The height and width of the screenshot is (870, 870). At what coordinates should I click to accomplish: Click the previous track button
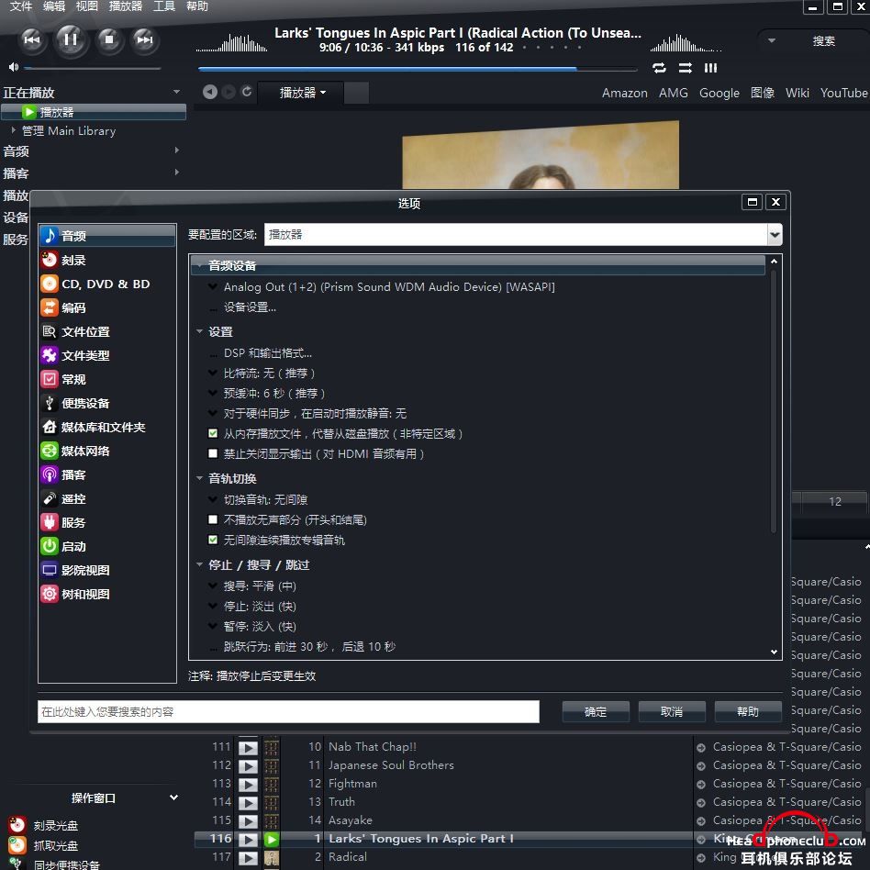(32, 40)
